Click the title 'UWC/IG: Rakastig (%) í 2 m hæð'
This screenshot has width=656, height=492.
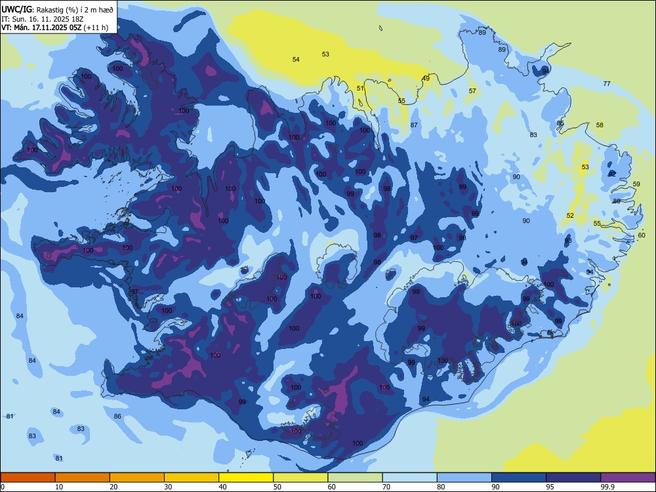point(57,9)
